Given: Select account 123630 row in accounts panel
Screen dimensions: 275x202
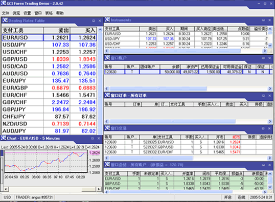Looking at the screenshot, I should coord(189,72).
